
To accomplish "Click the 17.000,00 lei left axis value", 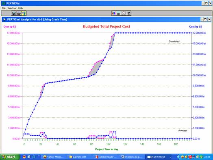I will click(x=13, y=33).
